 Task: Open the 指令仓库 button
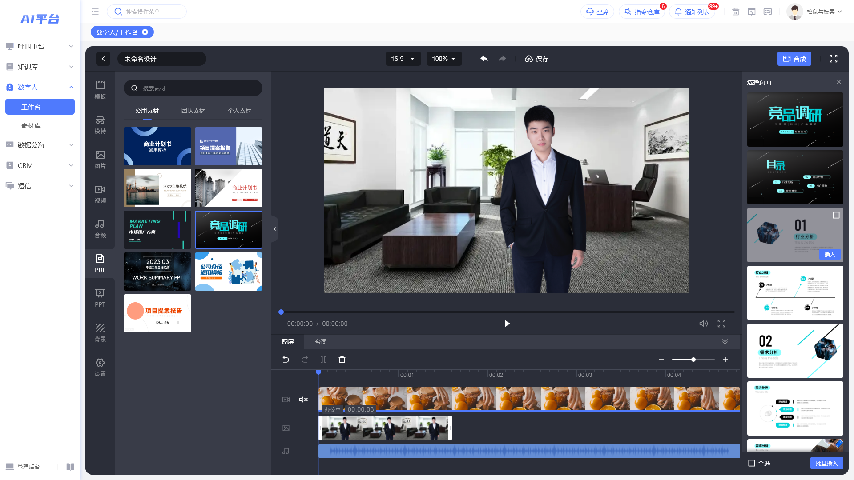(642, 12)
